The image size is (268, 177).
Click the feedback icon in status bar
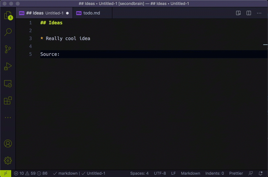click(x=251, y=173)
